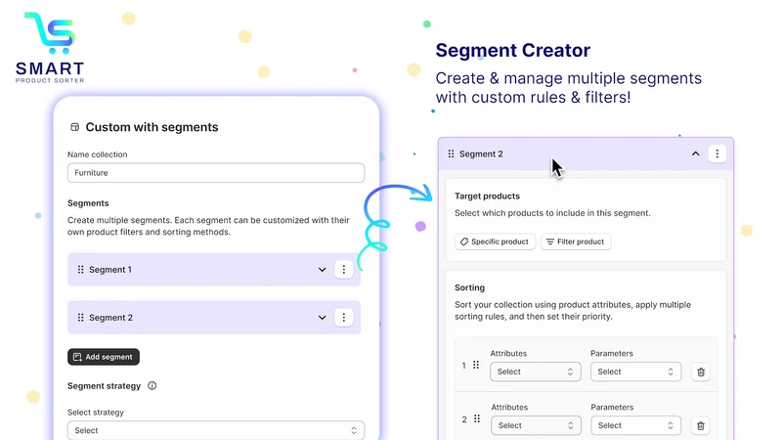Click the Target products heading
Image resolution: width=782 pixels, height=440 pixels.
click(x=487, y=197)
